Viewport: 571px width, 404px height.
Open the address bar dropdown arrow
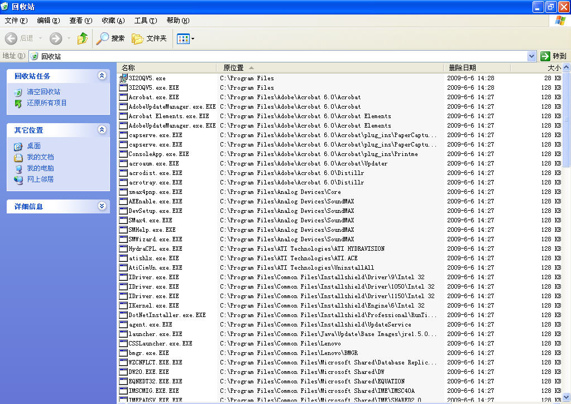pos(532,56)
